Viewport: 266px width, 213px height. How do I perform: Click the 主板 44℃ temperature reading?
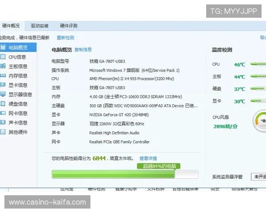(239, 77)
